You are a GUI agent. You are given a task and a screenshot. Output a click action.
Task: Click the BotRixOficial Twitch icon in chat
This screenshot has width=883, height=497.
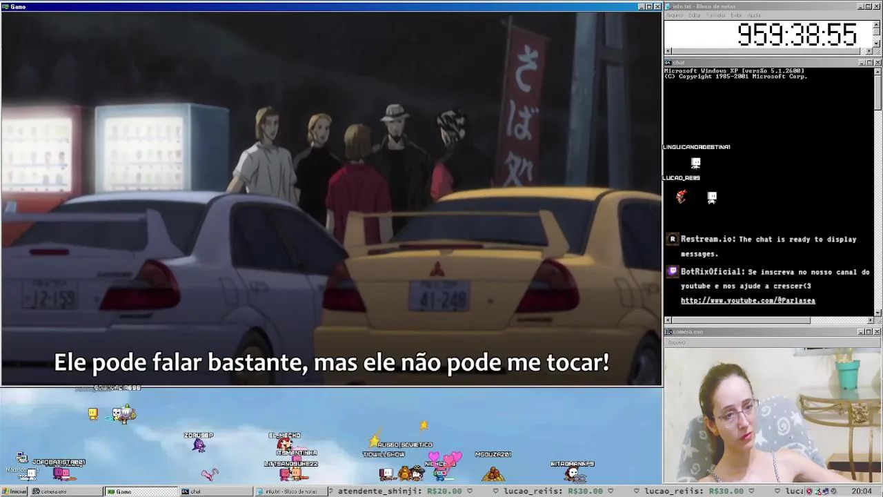tap(673, 272)
